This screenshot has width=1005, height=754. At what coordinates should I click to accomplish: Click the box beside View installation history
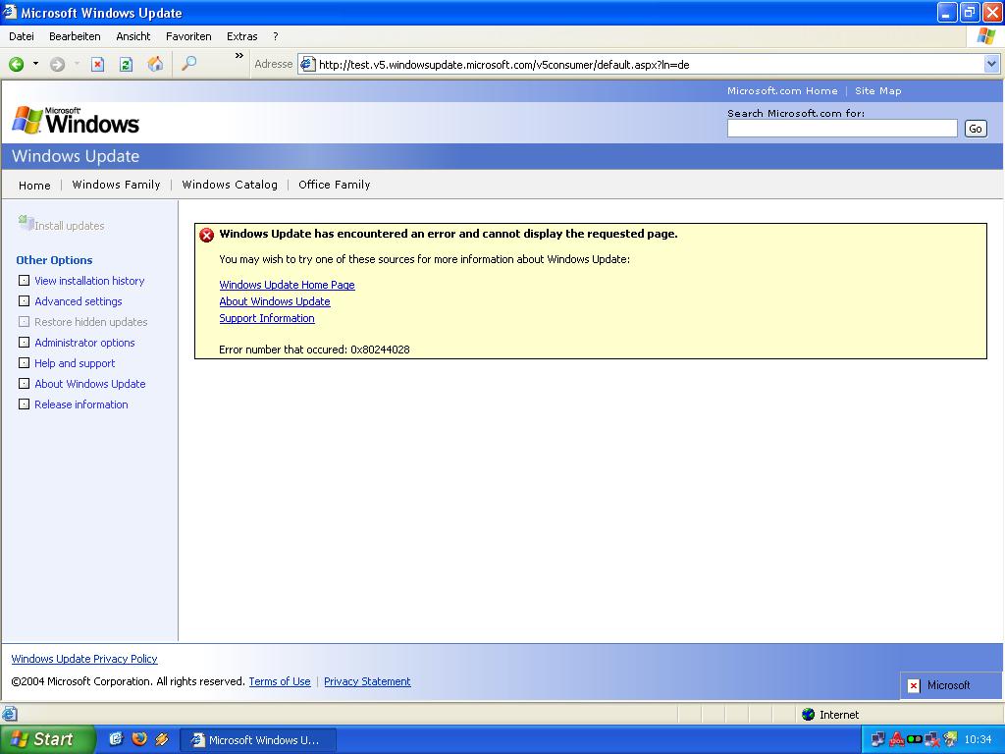click(24, 280)
